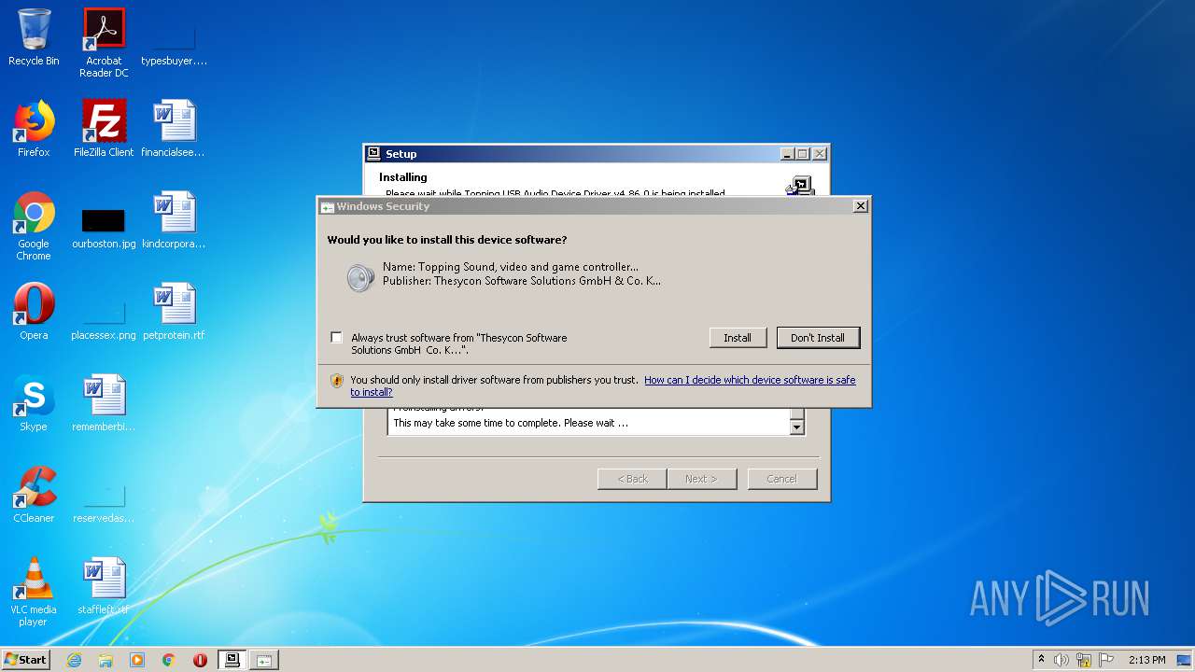The image size is (1195, 672).
Task: Open the Recycle Bin desktop icon
Action: tap(34, 38)
